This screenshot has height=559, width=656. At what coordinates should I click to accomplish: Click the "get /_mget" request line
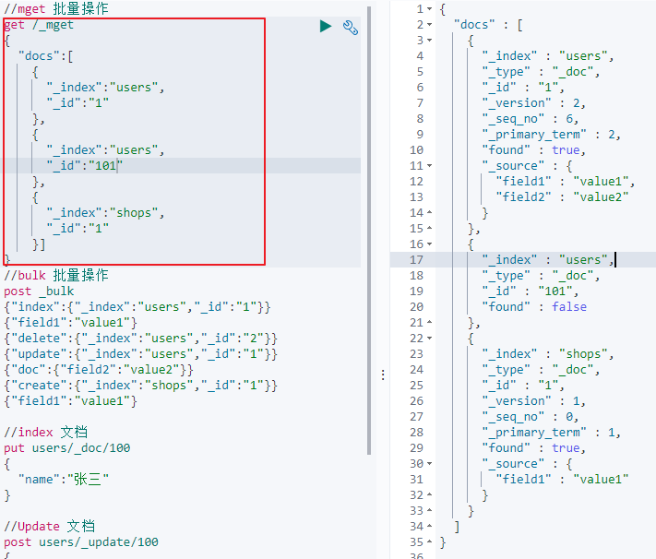[39, 25]
